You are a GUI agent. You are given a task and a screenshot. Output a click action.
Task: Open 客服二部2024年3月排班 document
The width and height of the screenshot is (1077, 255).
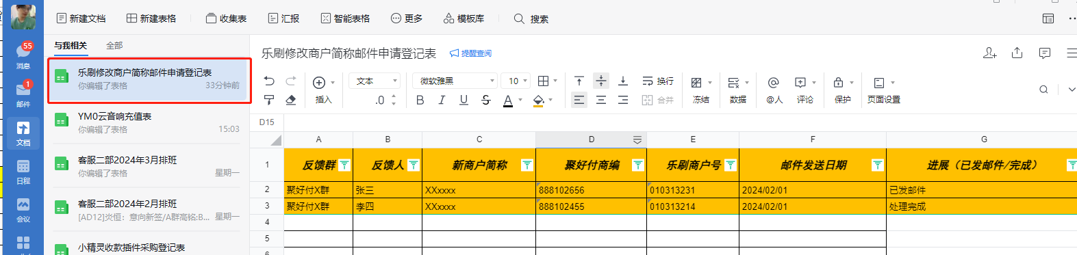147,166
